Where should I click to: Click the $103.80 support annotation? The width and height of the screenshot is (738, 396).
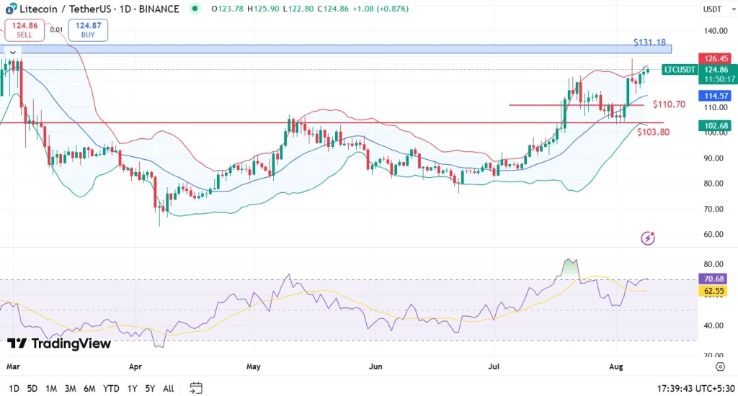(x=653, y=132)
